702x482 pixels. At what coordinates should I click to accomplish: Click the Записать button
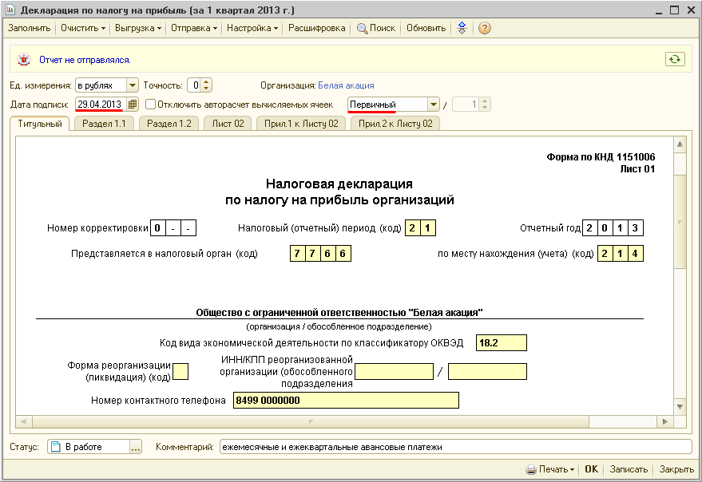[x=629, y=469]
